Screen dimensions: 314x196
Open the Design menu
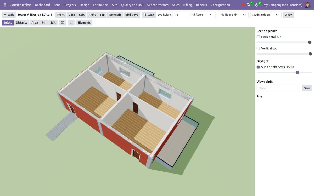pos(85,5)
